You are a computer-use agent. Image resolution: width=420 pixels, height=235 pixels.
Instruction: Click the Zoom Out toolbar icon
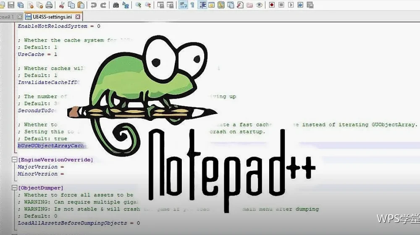pyautogui.click(x=147, y=5)
